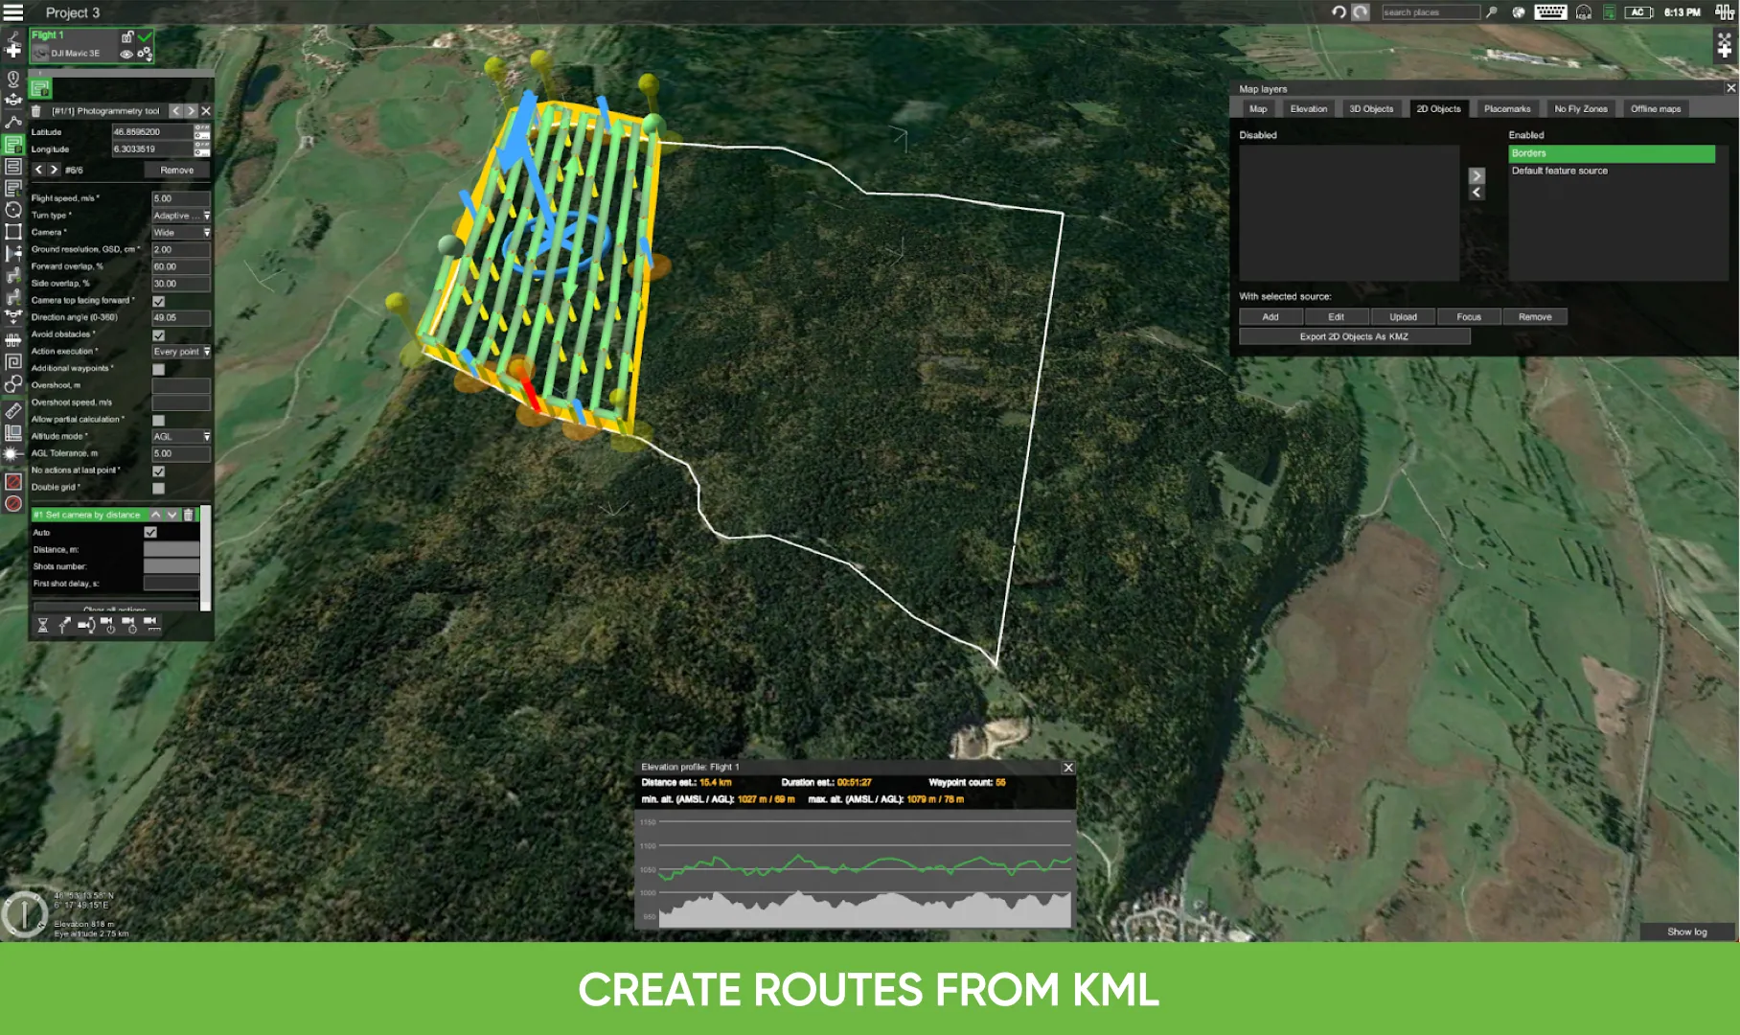This screenshot has height=1035, width=1740.
Task: Uncheck Avoid obstacles checkbox
Action: pos(159,335)
